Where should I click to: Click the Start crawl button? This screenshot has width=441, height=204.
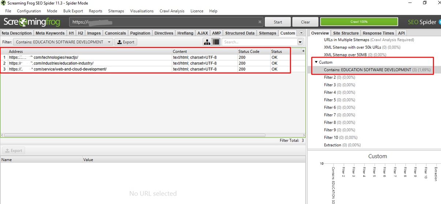point(278,22)
